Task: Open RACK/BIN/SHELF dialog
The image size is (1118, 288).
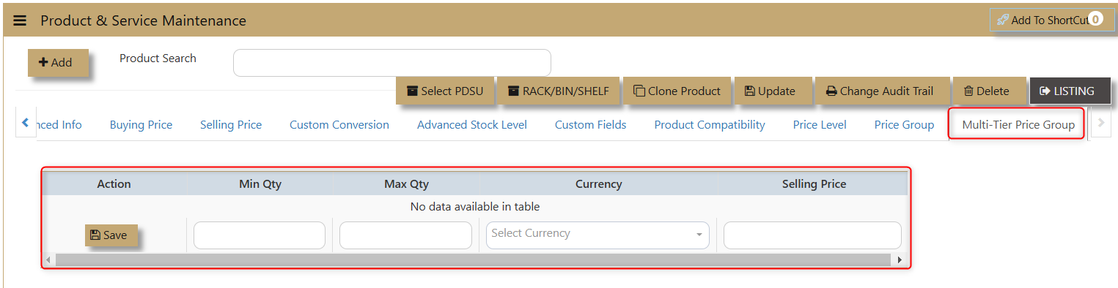Action: [x=558, y=91]
